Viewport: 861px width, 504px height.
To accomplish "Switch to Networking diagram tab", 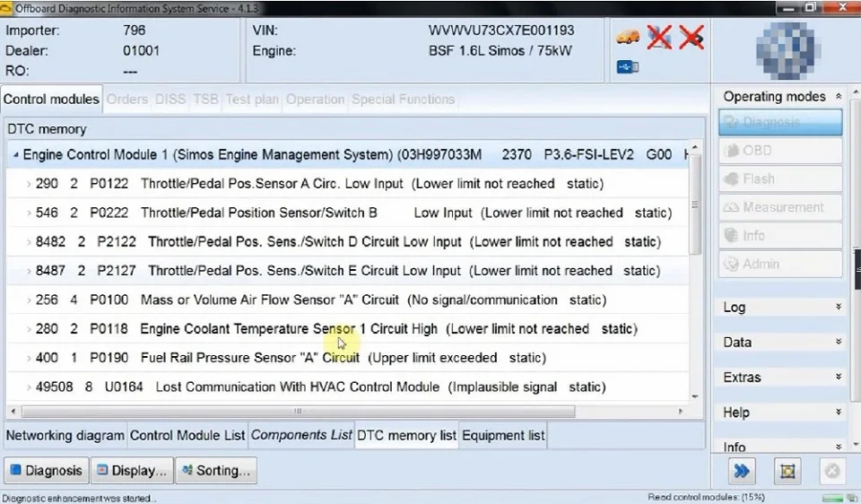I will (x=65, y=435).
